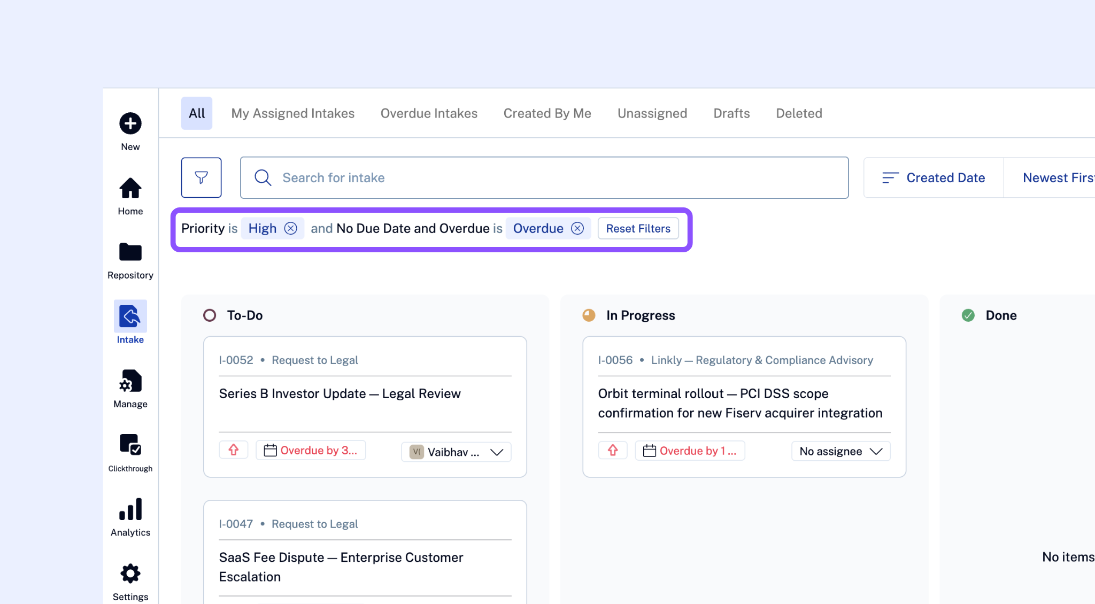Switch to Overdue Intakes tab
1095x604 pixels.
[x=429, y=113]
